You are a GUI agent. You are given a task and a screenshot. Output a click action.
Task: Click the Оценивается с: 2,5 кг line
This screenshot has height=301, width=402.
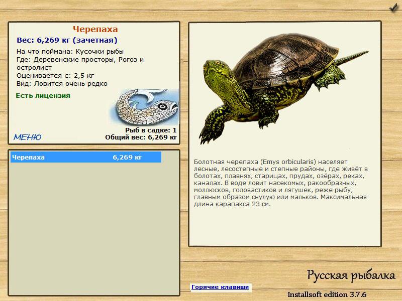pos(55,76)
